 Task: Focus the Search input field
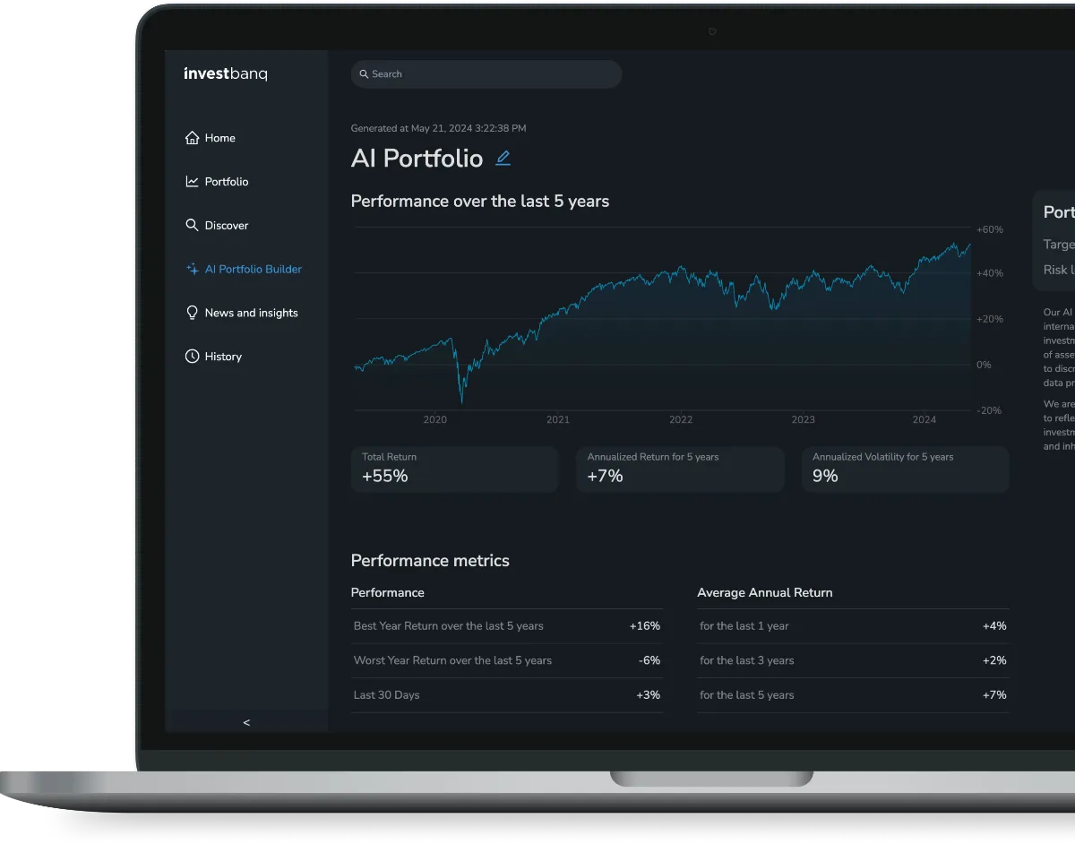pyautogui.click(x=486, y=74)
